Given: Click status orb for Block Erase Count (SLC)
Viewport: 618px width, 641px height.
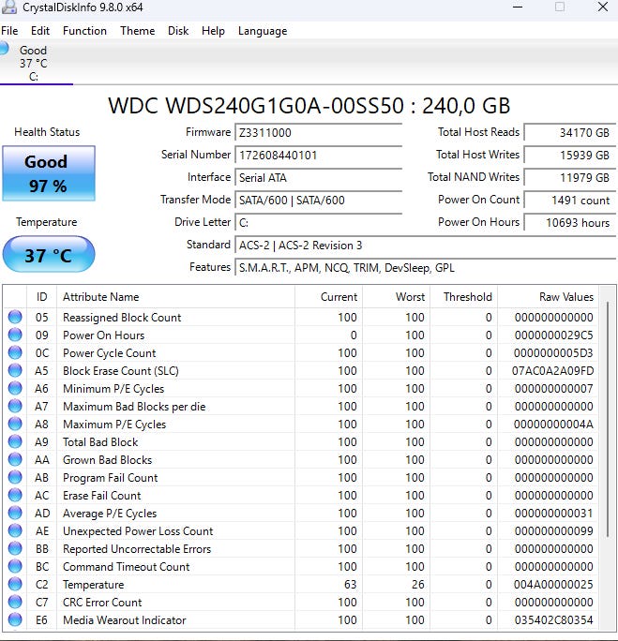Looking at the screenshot, I should click(15, 370).
